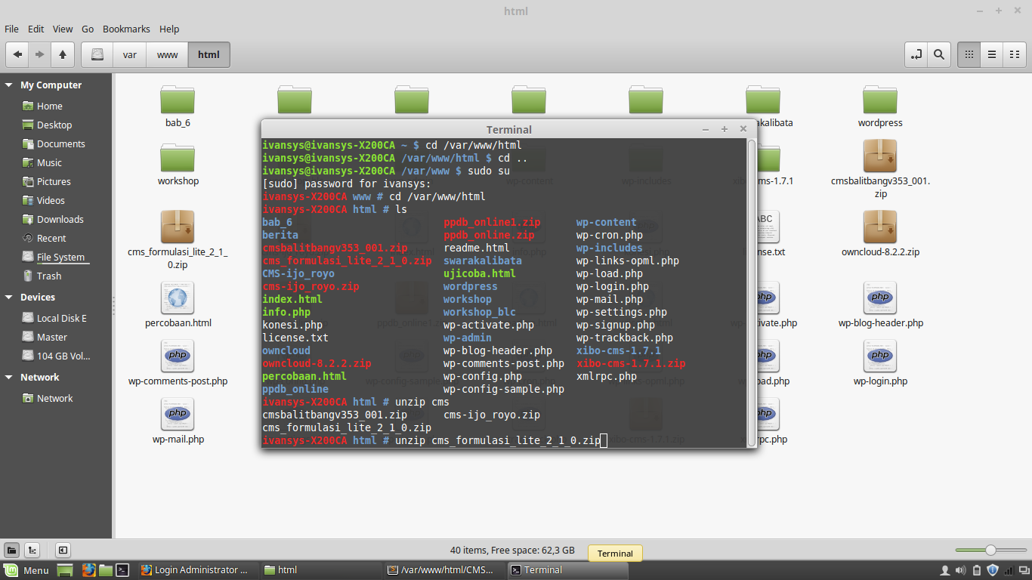
Task: Go up to the parent folder
Action: coord(63,54)
